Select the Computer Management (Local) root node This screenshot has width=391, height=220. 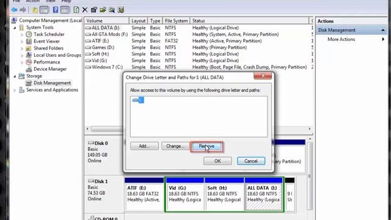point(50,20)
